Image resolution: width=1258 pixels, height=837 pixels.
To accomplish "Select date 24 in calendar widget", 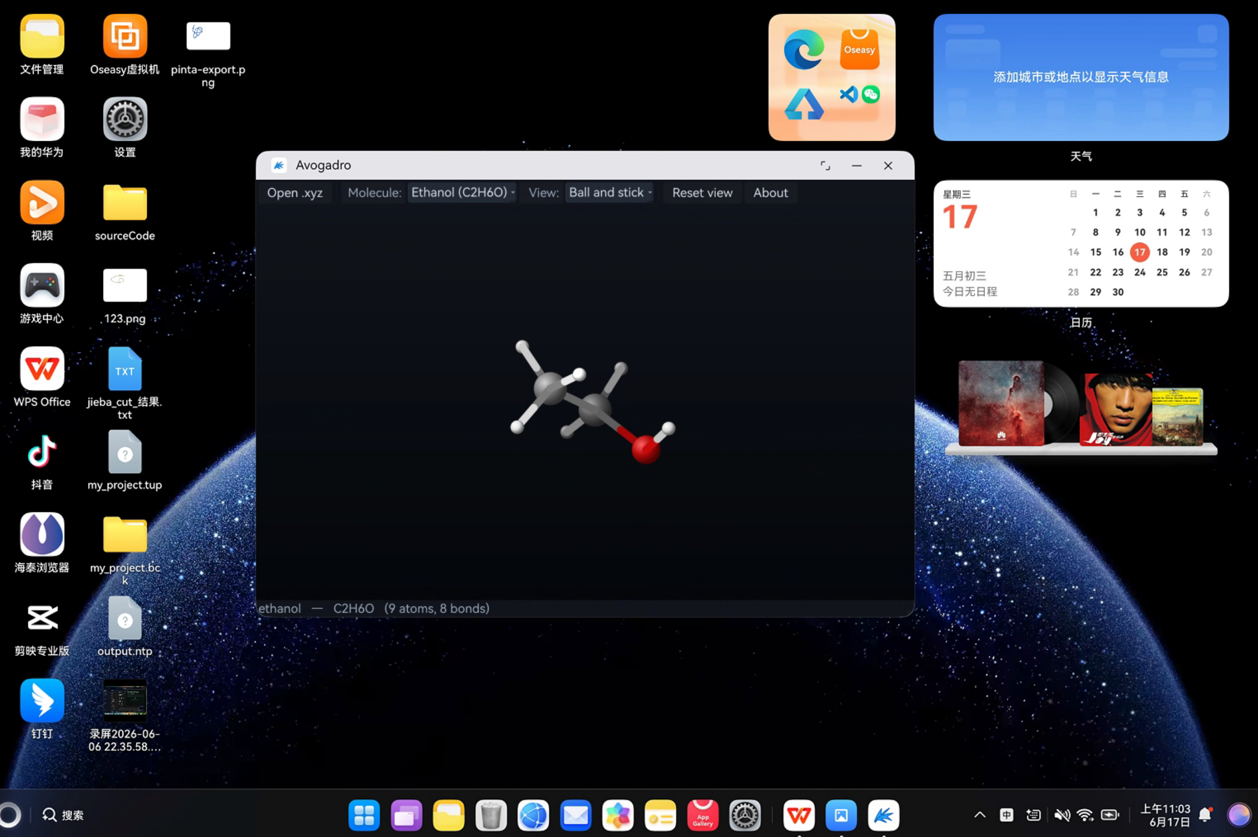I will point(1140,272).
